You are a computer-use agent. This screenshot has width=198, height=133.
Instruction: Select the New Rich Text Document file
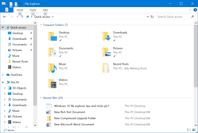point(70,112)
